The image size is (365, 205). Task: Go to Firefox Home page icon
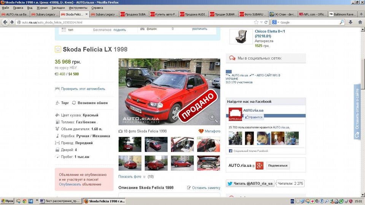(x=360, y=22)
